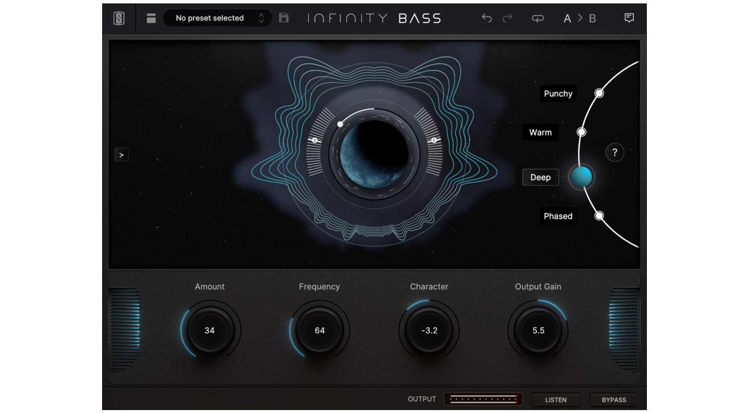Toggle the BYPASS button
This screenshot has height=413, width=749.
click(x=614, y=400)
